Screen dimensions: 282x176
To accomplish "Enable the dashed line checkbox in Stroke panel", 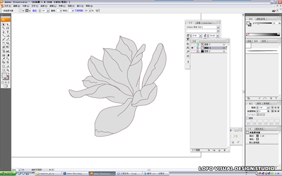I will 248,118.
